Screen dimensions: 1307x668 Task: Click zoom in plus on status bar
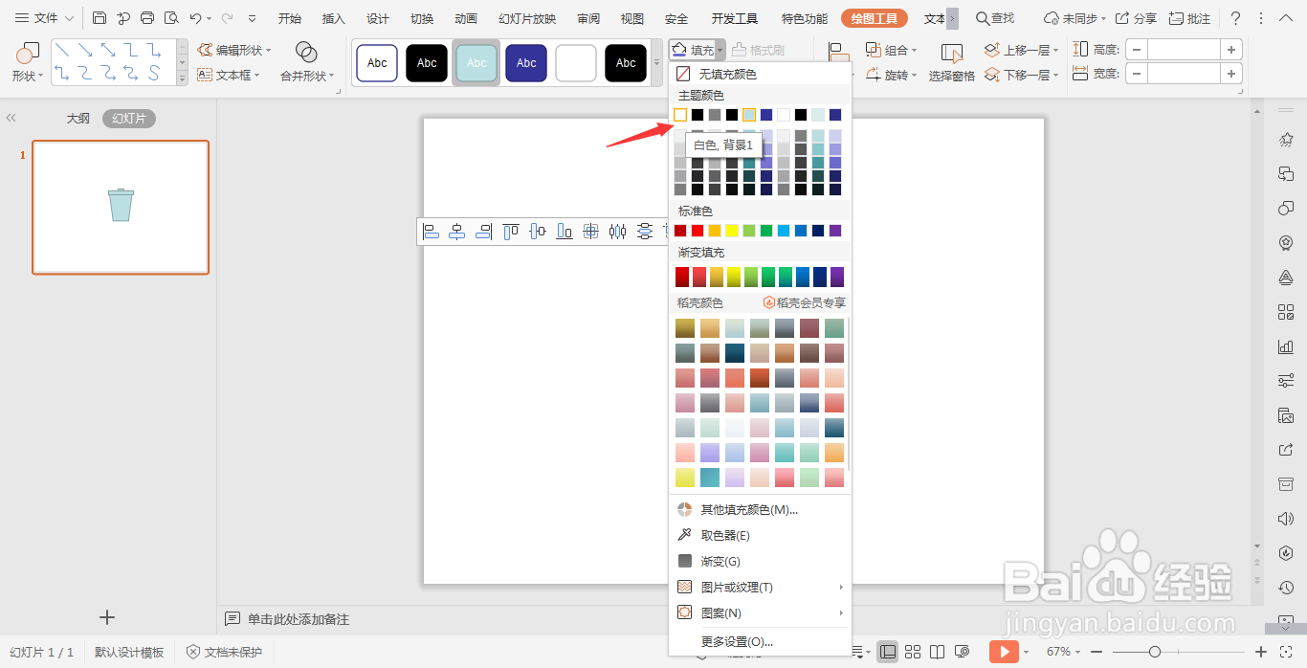tap(1260, 652)
